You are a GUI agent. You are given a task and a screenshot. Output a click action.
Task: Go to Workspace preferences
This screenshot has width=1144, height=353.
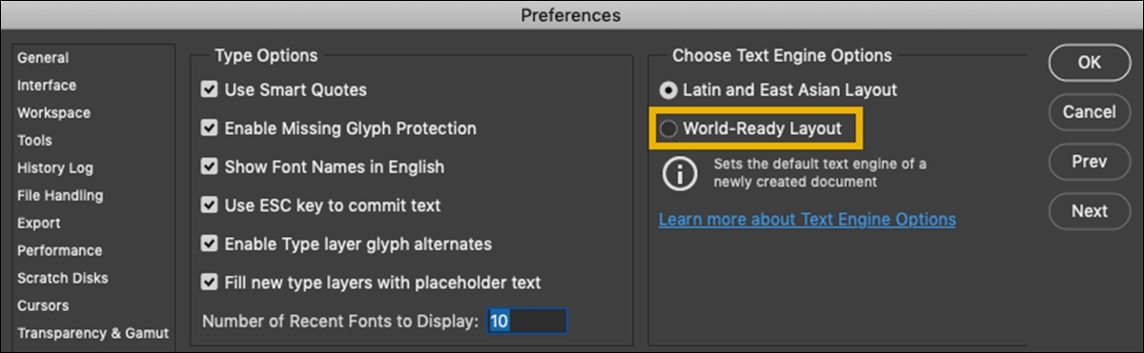53,113
